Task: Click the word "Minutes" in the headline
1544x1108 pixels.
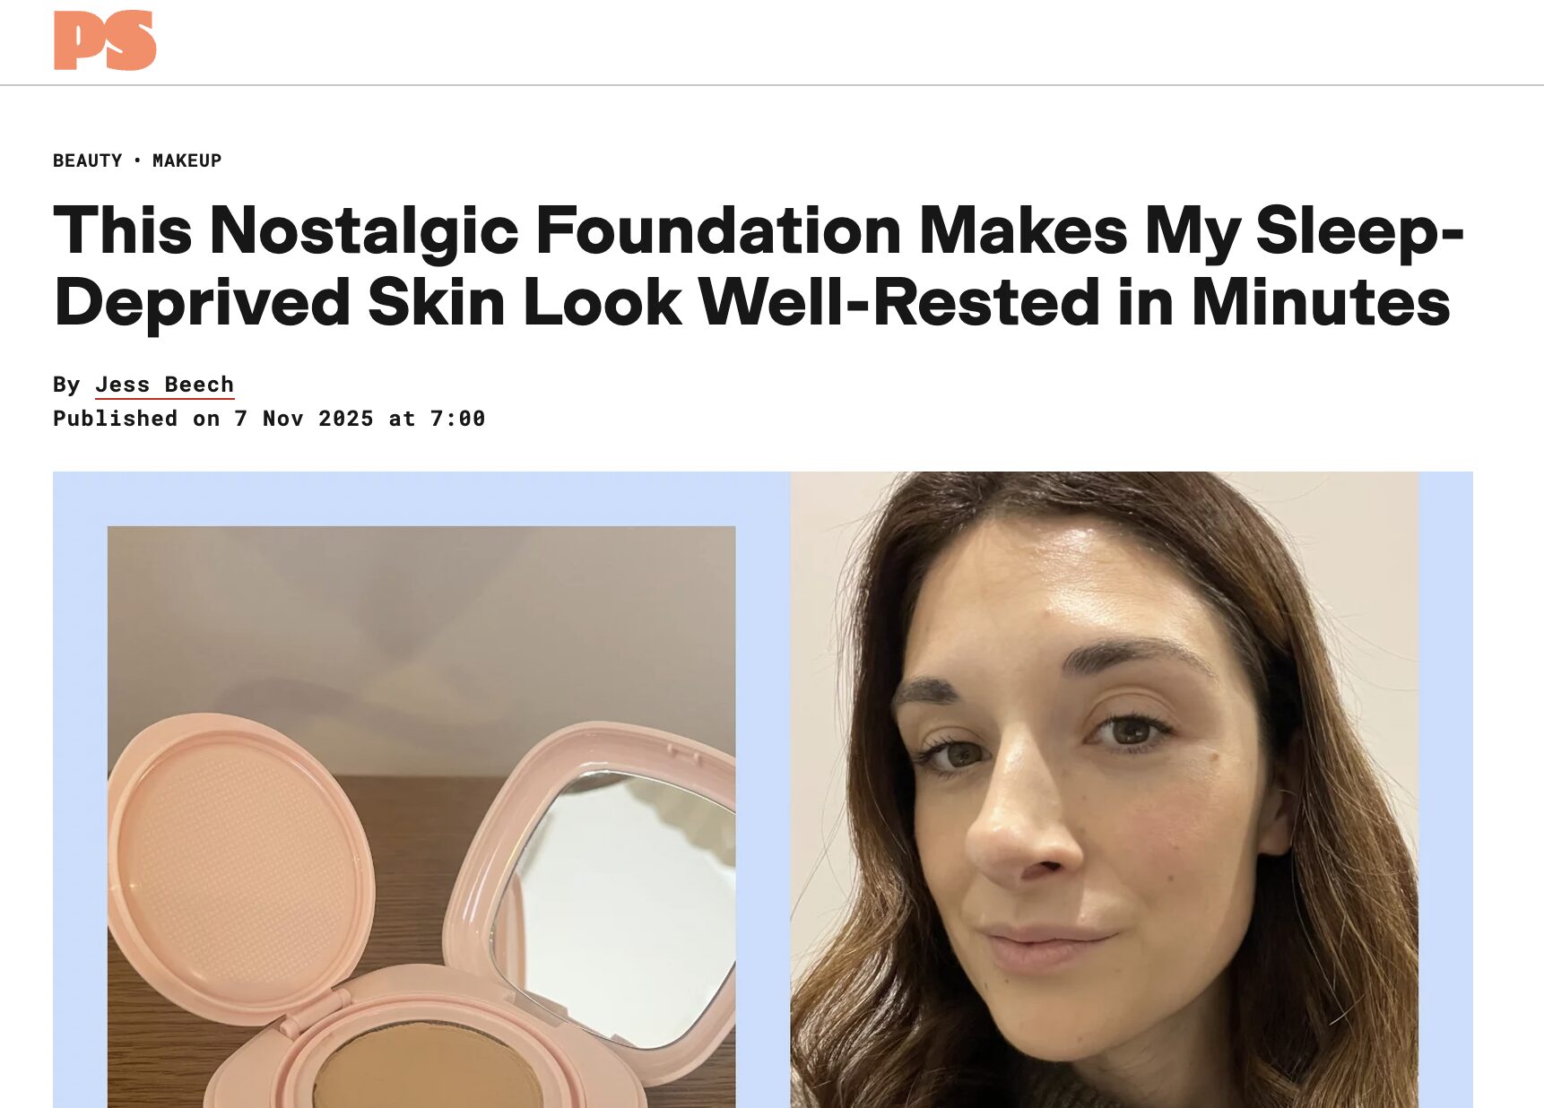Action: 1320,303
